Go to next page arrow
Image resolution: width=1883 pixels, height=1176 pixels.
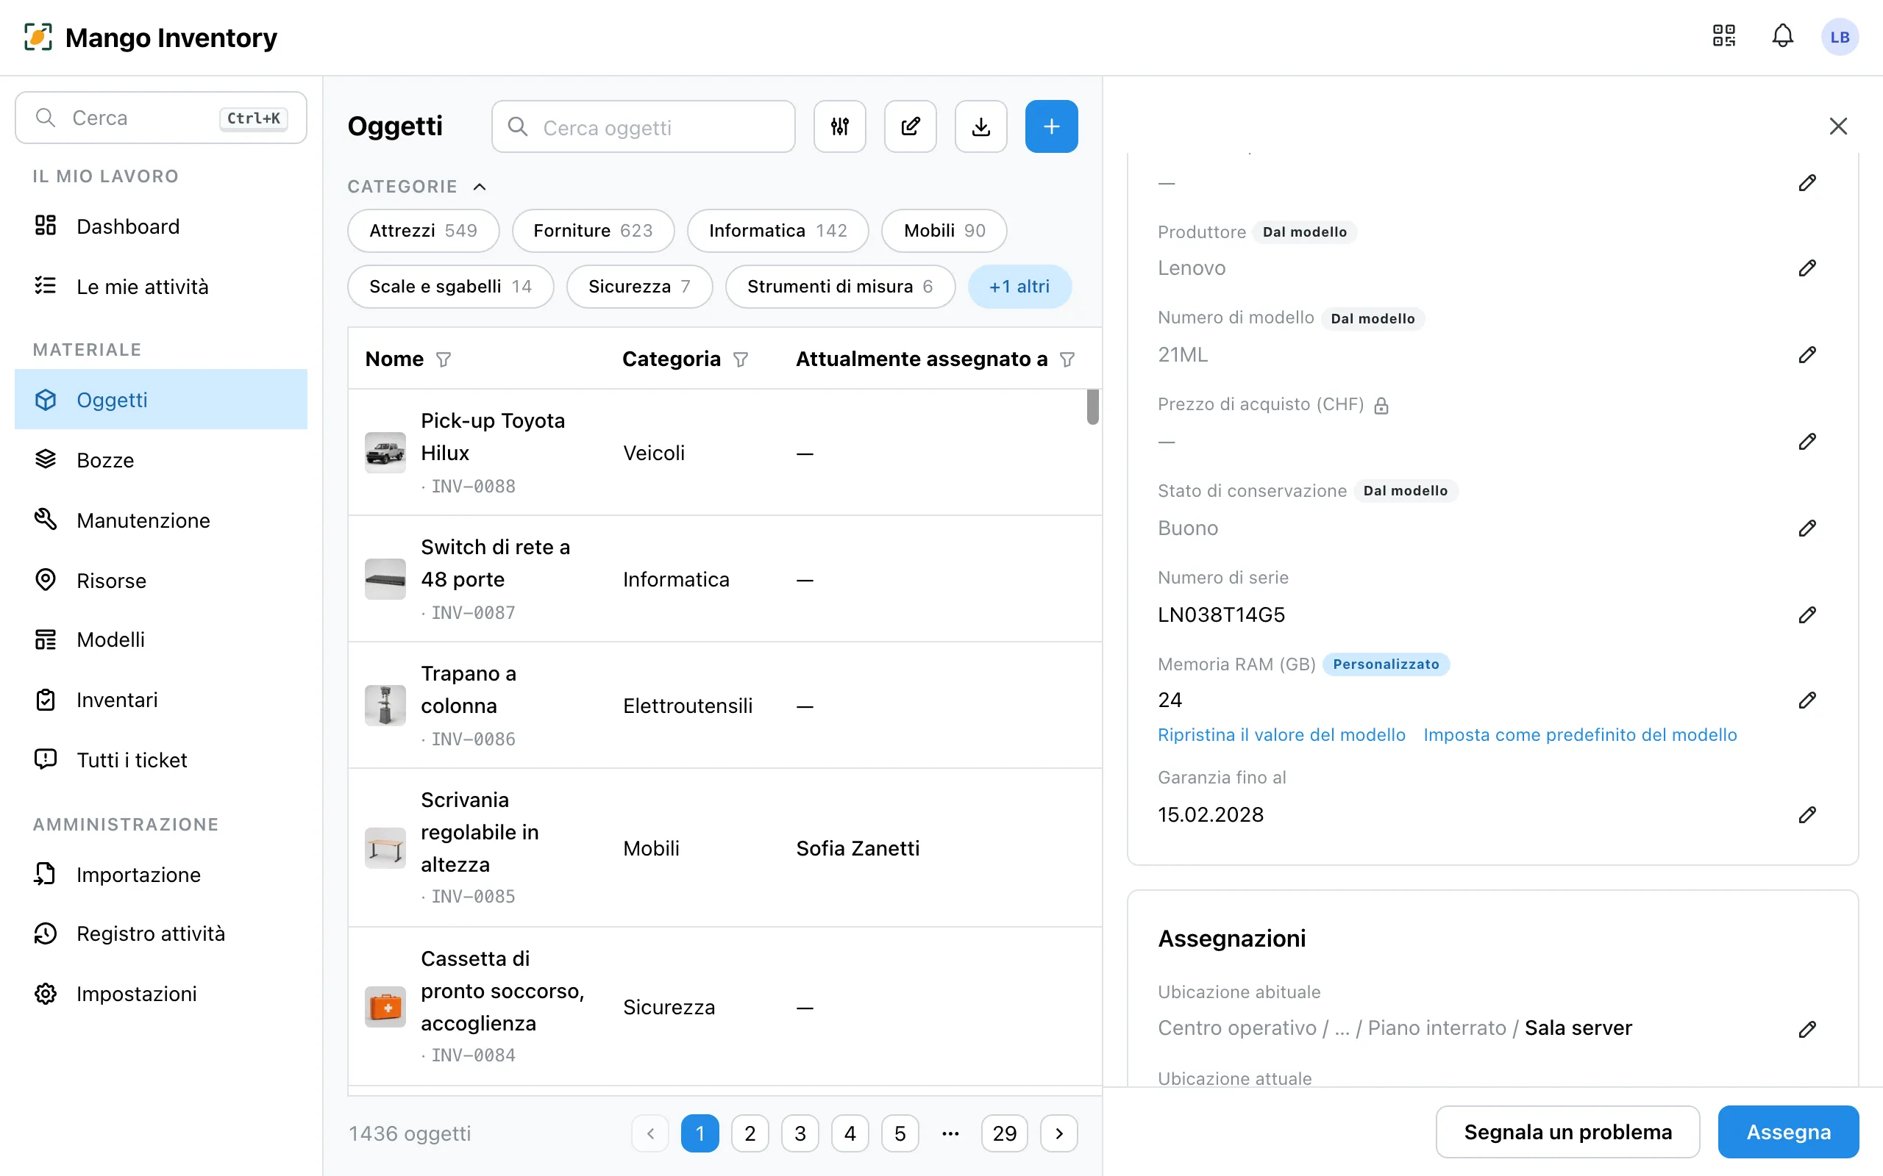coord(1059,1133)
